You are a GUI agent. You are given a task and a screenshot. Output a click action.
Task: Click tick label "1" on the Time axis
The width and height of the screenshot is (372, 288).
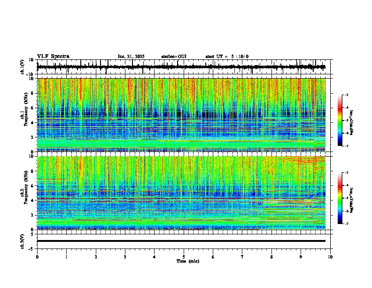pos(66,257)
